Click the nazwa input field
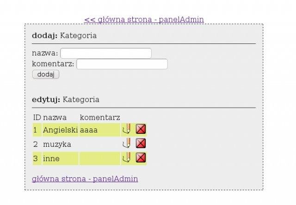The image size is (296, 205). [106, 54]
